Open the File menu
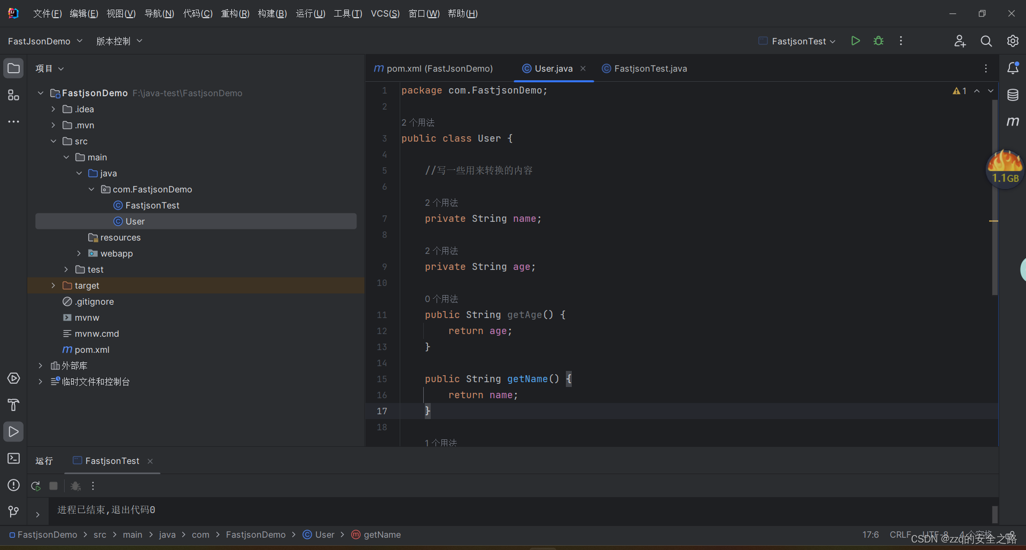Screen dimensions: 1026x550 point(48,13)
